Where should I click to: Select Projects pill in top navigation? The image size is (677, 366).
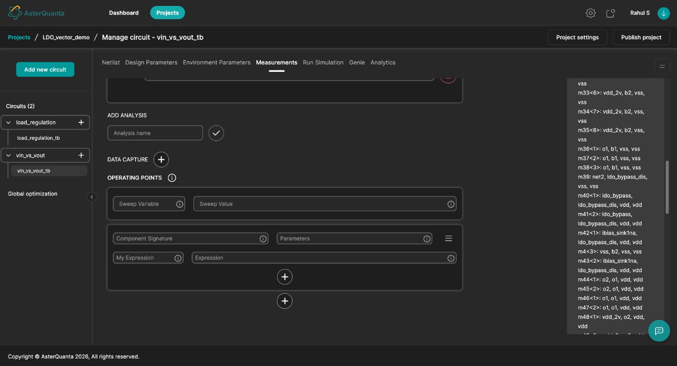[x=168, y=13]
